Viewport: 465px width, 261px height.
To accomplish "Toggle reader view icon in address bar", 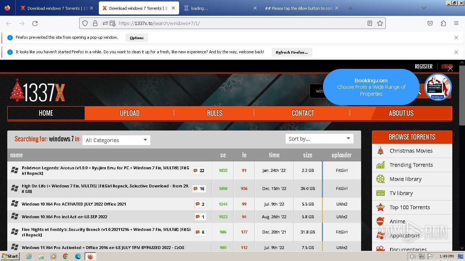I will (x=369, y=23).
